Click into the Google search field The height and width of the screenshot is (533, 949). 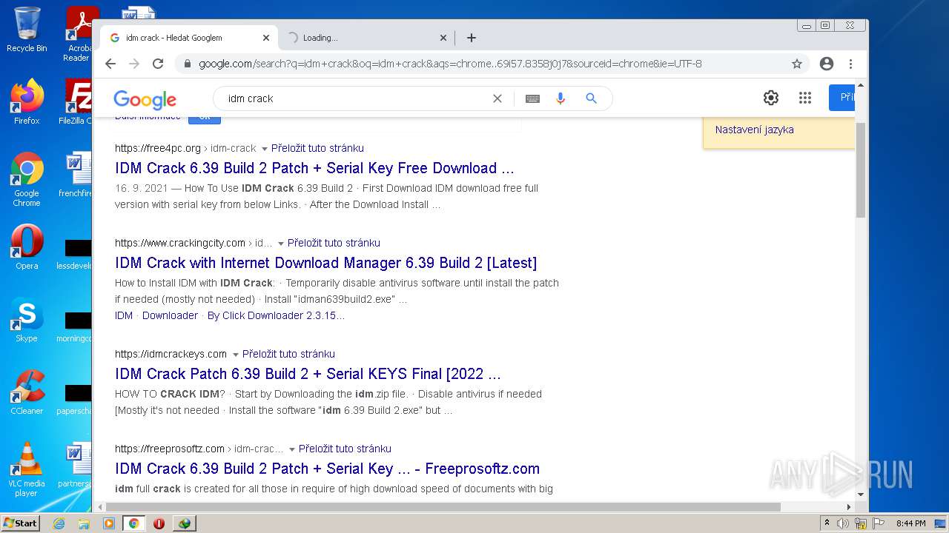click(356, 98)
